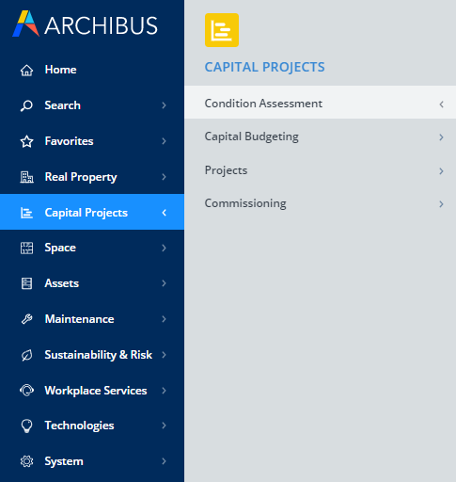Click the Assets server icon

pyautogui.click(x=26, y=283)
